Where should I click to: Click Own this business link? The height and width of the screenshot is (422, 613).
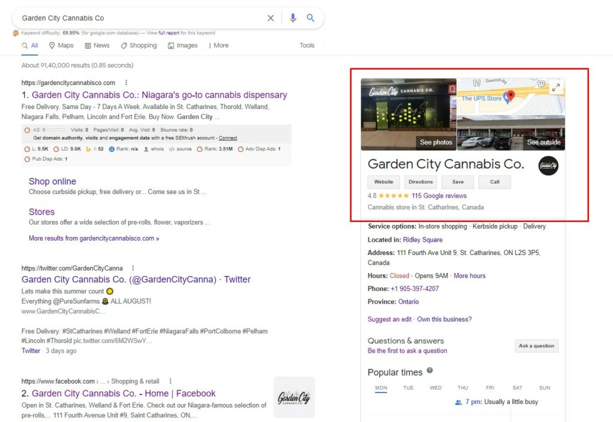pos(445,319)
